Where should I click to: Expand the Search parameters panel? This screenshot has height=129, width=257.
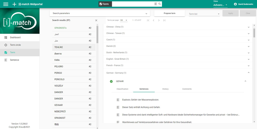[x=146, y=13]
